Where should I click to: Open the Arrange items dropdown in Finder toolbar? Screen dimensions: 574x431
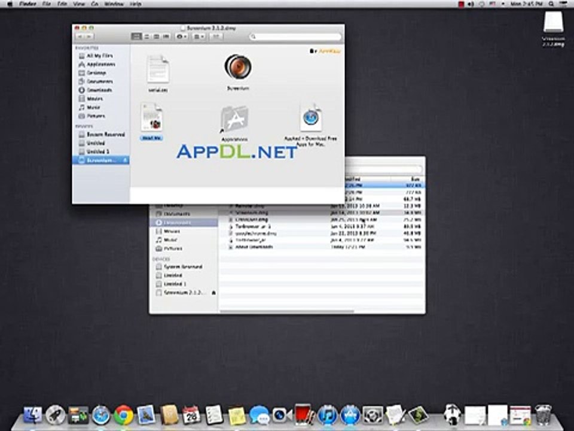199,37
